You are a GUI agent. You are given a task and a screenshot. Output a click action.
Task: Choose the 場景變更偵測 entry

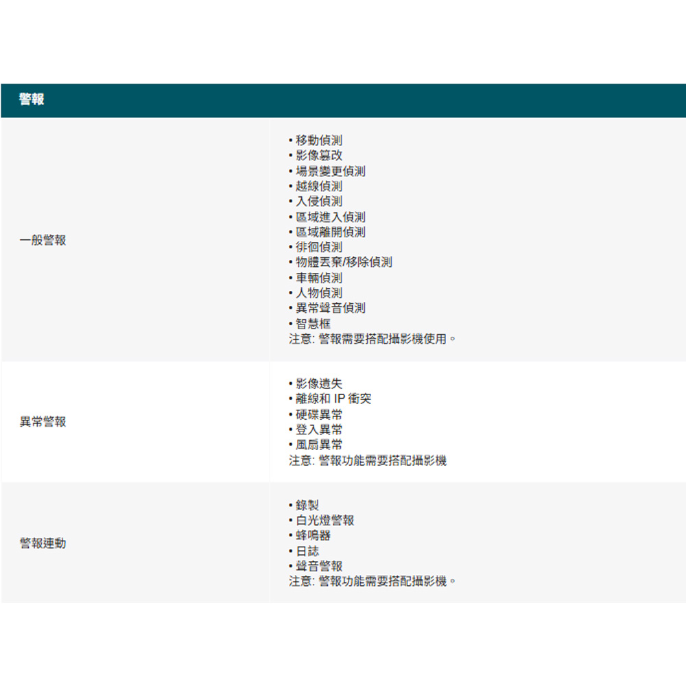pyautogui.click(x=330, y=171)
